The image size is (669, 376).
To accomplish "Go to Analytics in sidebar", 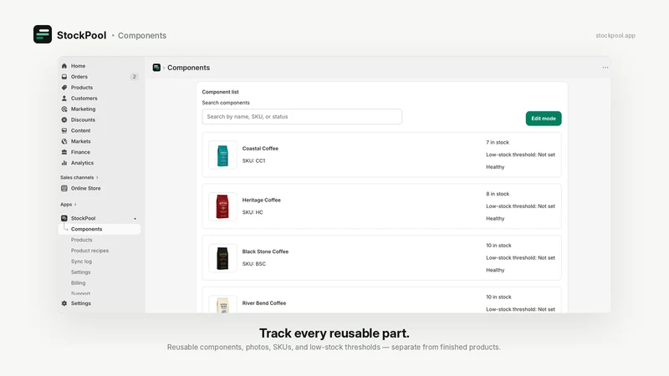I will (82, 163).
